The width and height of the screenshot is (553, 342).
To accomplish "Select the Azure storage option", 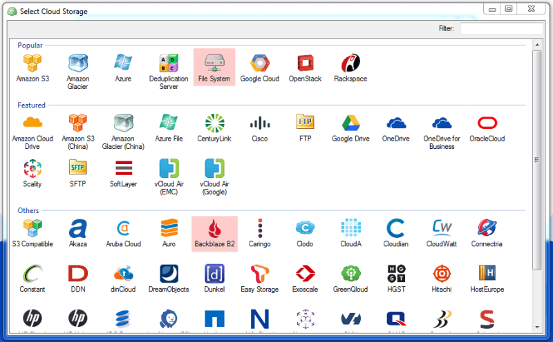I will coord(123,68).
